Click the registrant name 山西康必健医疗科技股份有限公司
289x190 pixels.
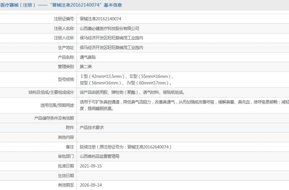(110, 28)
